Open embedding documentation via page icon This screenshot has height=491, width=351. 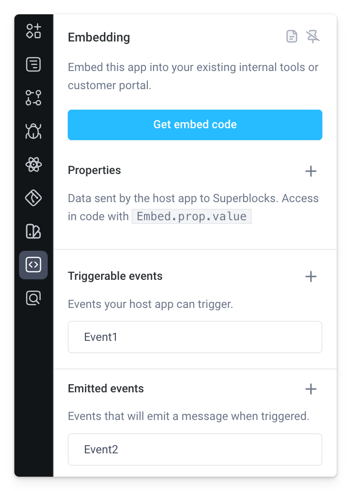coord(291,36)
